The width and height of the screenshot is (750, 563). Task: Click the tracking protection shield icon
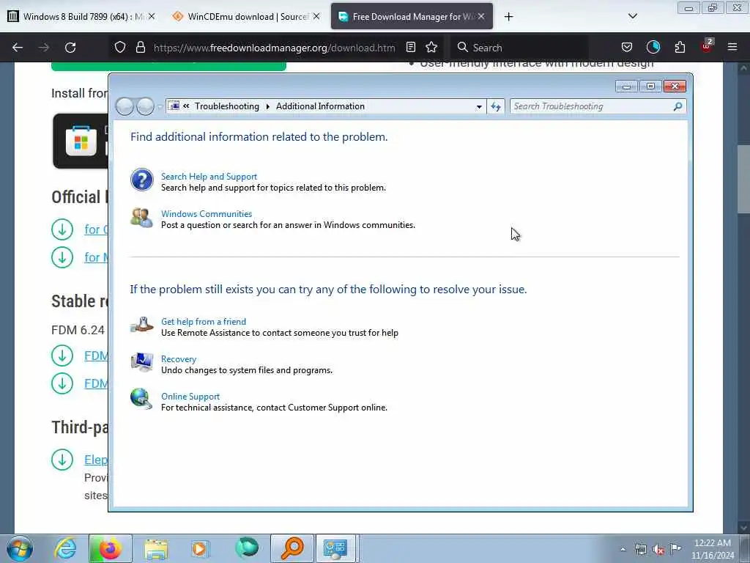(x=120, y=48)
